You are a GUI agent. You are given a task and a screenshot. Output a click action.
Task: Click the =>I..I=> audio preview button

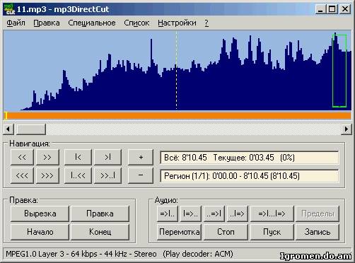(x=272, y=214)
